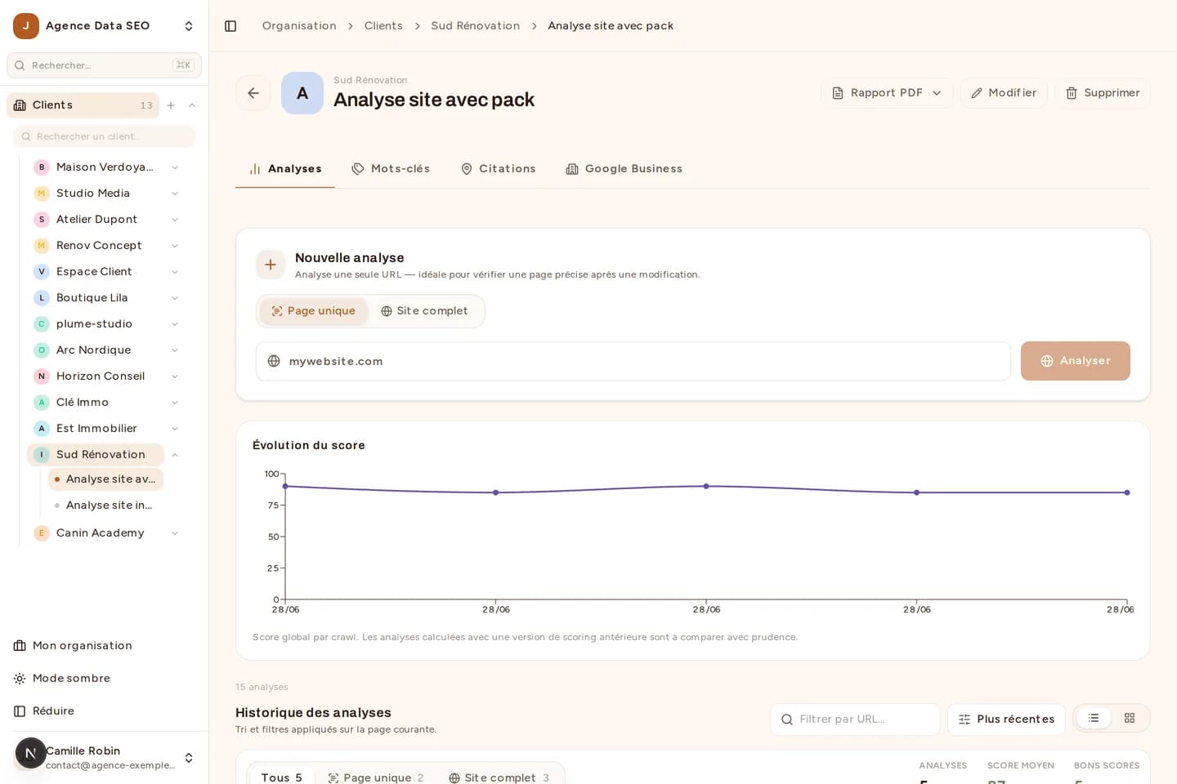
Task: Click the Supprimer button
Action: (x=1103, y=93)
